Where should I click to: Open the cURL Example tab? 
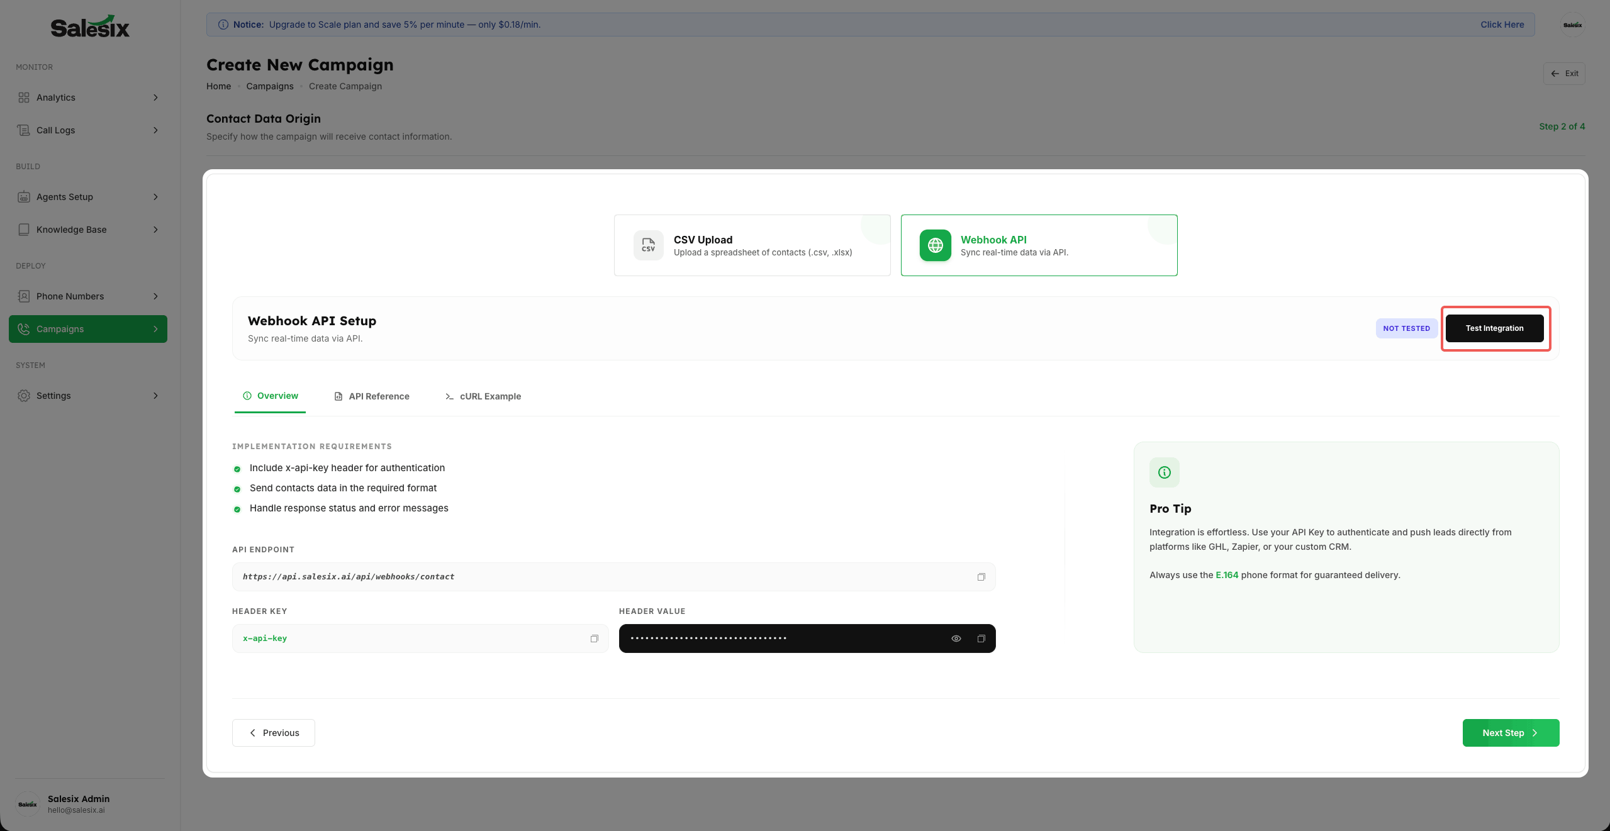[x=483, y=396]
